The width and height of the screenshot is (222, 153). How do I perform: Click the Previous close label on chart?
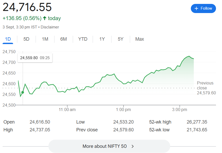pos(205,85)
